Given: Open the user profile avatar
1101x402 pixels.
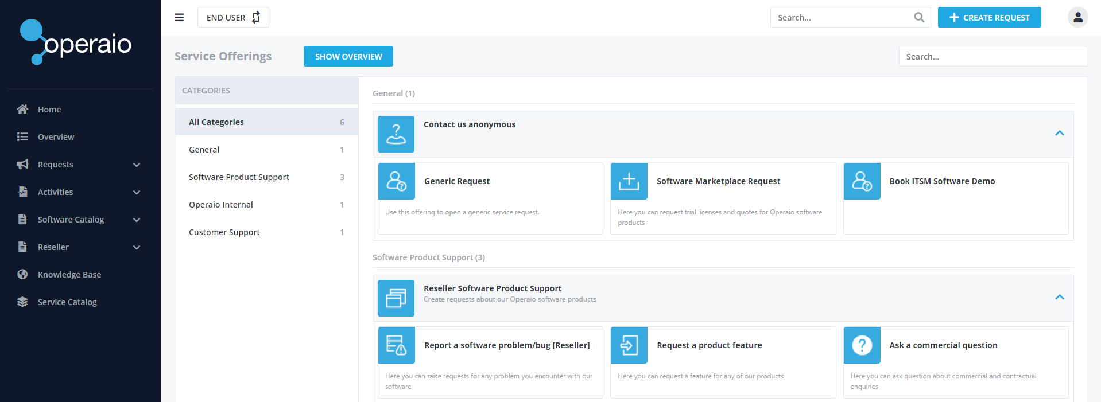Looking at the screenshot, I should tap(1077, 17).
